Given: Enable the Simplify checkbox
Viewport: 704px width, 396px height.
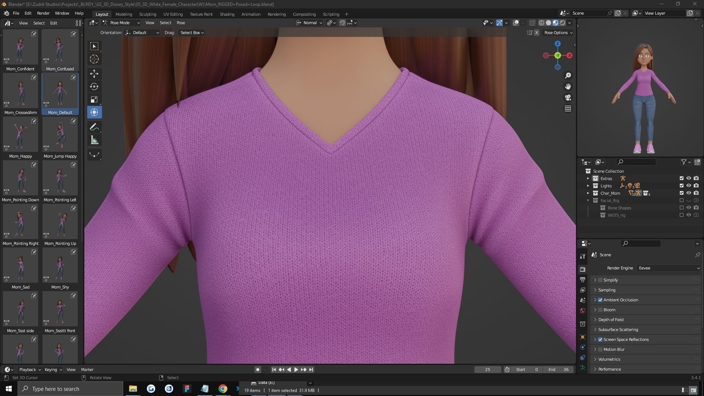Looking at the screenshot, I should 600,280.
